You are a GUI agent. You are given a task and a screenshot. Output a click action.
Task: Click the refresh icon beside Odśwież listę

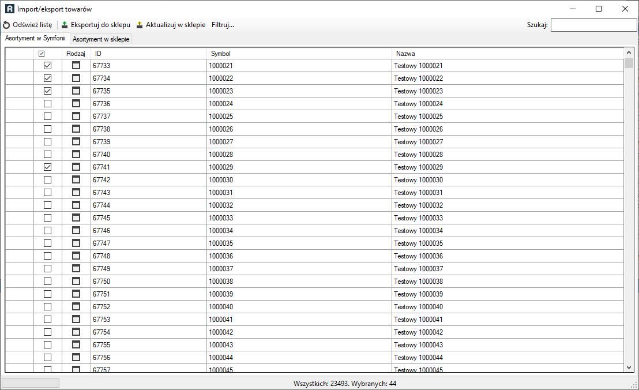click(x=6, y=25)
